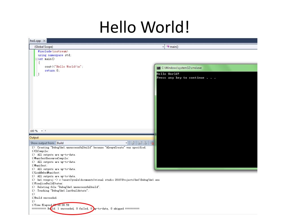Click the '1>ManifestResourceCompile:' output line
The height and width of the screenshot is (217, 289).
[50, 158]
